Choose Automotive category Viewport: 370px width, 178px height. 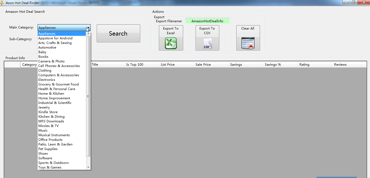click(62, 47)
